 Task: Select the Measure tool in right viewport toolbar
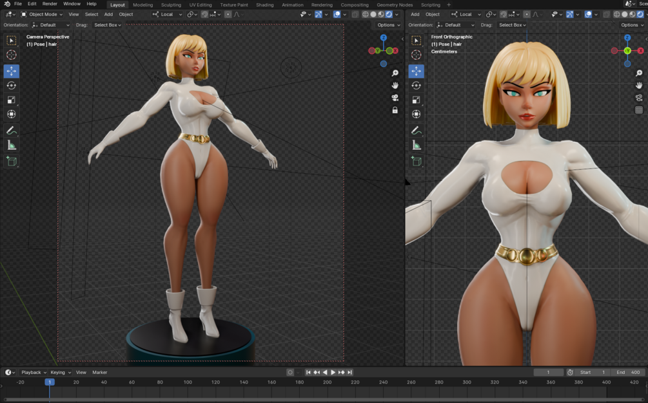(416, 145)
